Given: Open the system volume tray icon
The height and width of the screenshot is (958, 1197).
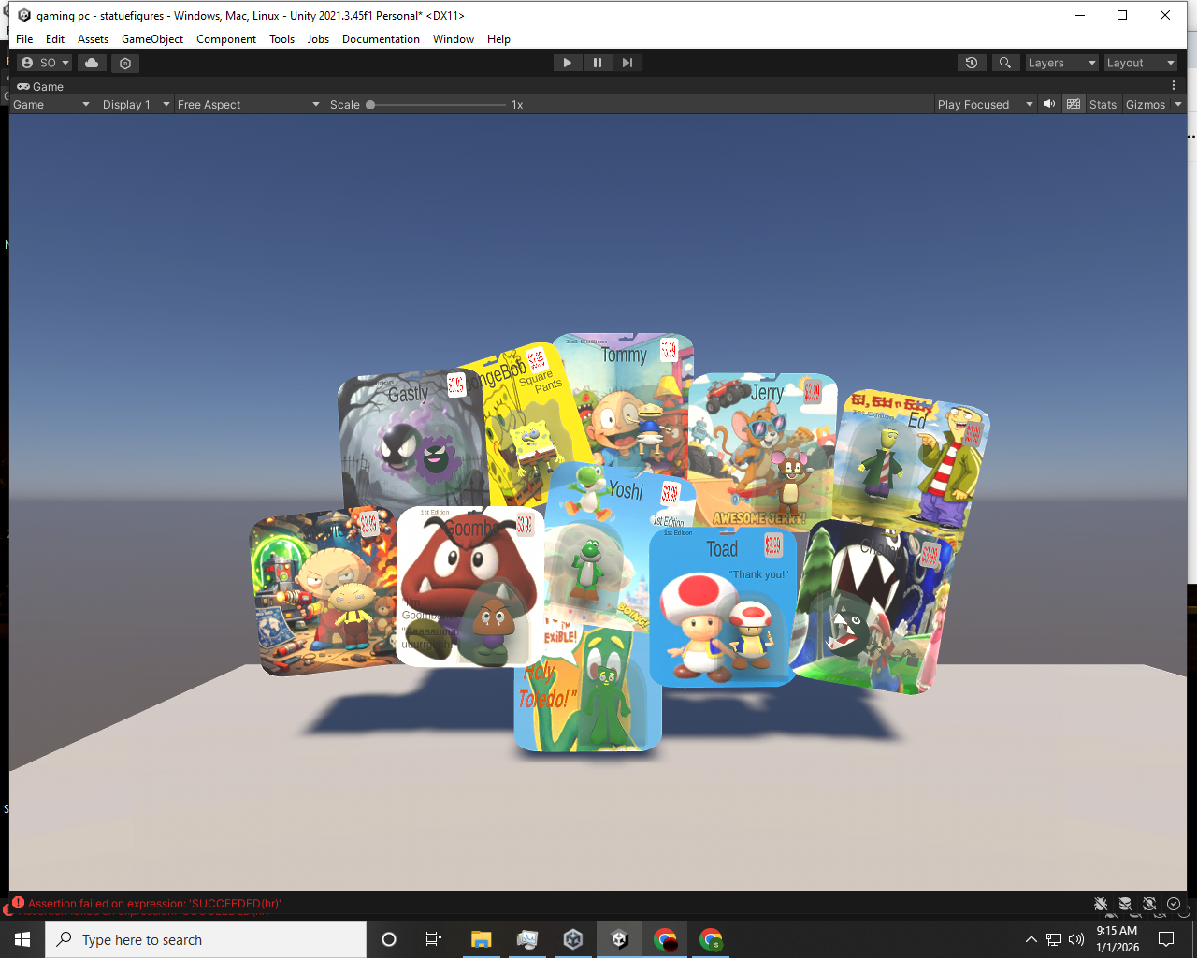Looking at the screenshot, I should [x=1076, y=939].
